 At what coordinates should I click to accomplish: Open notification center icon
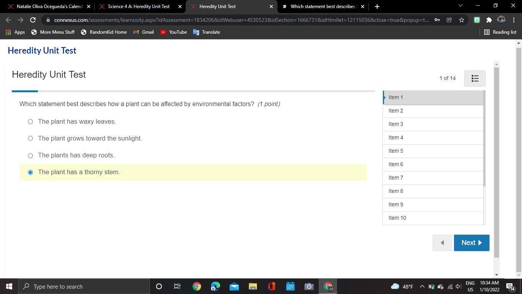[510, 286]
